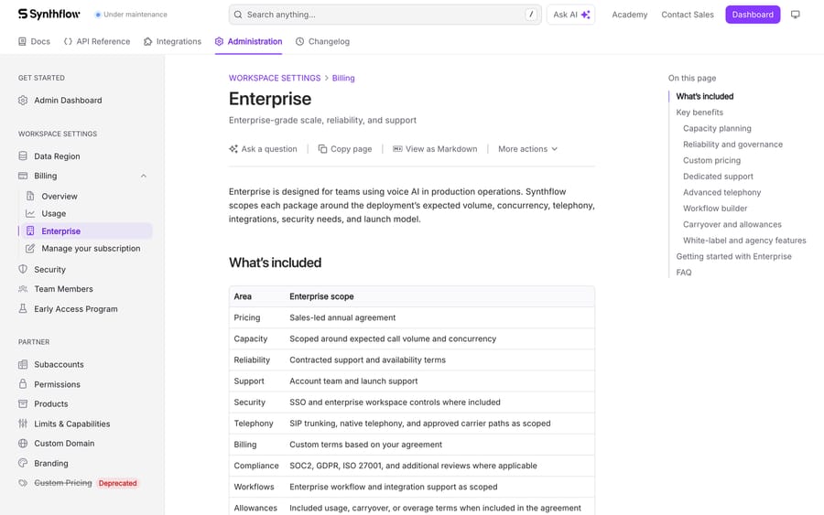Jump to Key benefits section
Image resolution: width=824 pixels, height=515 pixels.
[x=699, y=113]
